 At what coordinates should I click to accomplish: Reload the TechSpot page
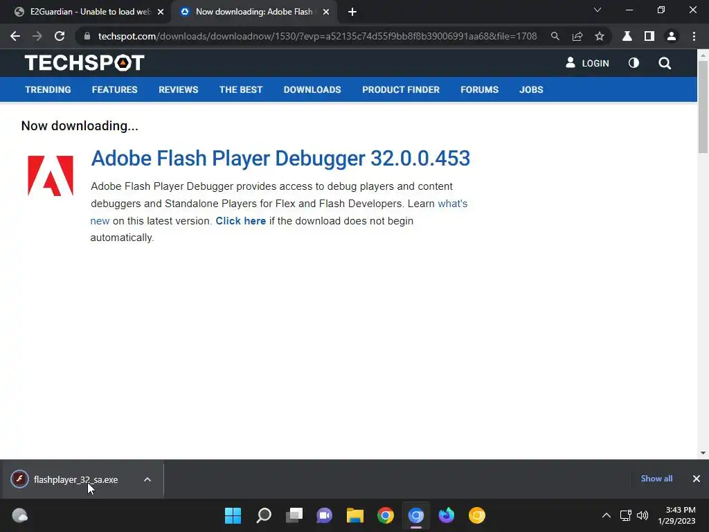coord(60,36)
